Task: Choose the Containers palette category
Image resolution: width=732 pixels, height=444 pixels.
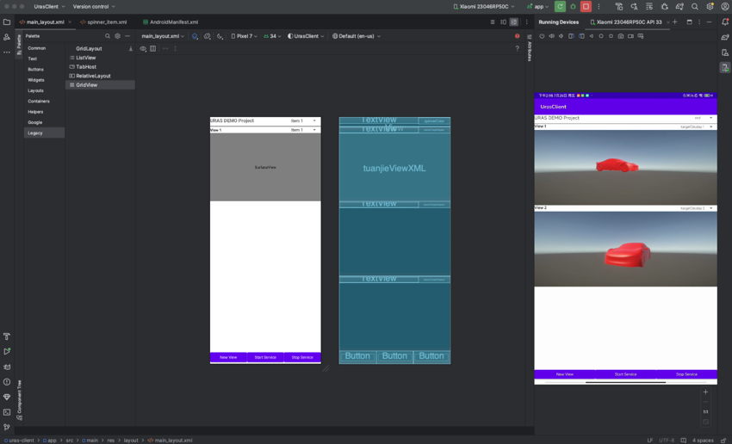Action: coord(39,101)
